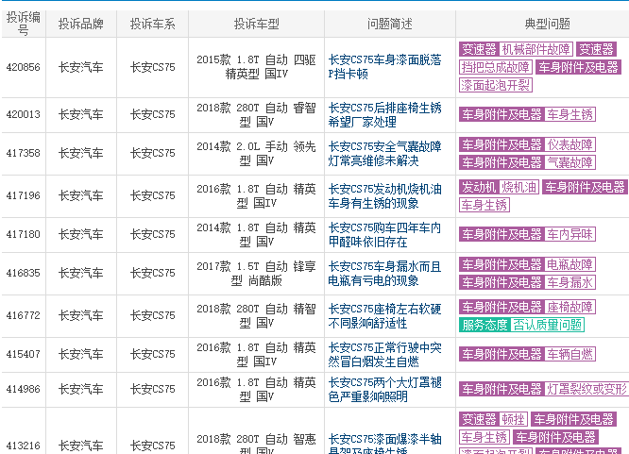Open complaint 长安CS75座椅左右软硬不同影响舒适性
The width and height of the screenshot is (629, 454).
pos(384,315)
